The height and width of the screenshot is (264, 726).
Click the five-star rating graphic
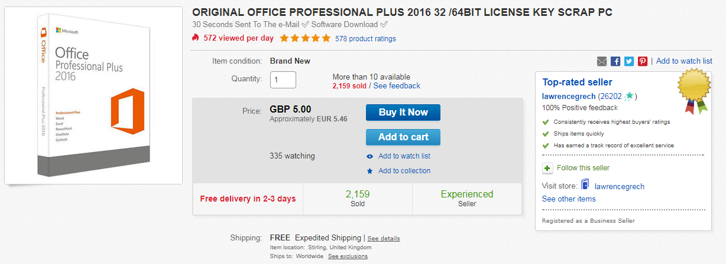305,38
